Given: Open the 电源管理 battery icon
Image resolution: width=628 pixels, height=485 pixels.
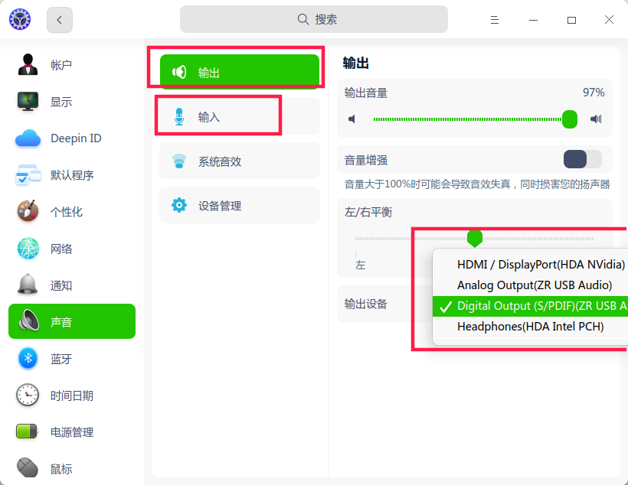Looking at the screenshot, I should pos(27,431).
